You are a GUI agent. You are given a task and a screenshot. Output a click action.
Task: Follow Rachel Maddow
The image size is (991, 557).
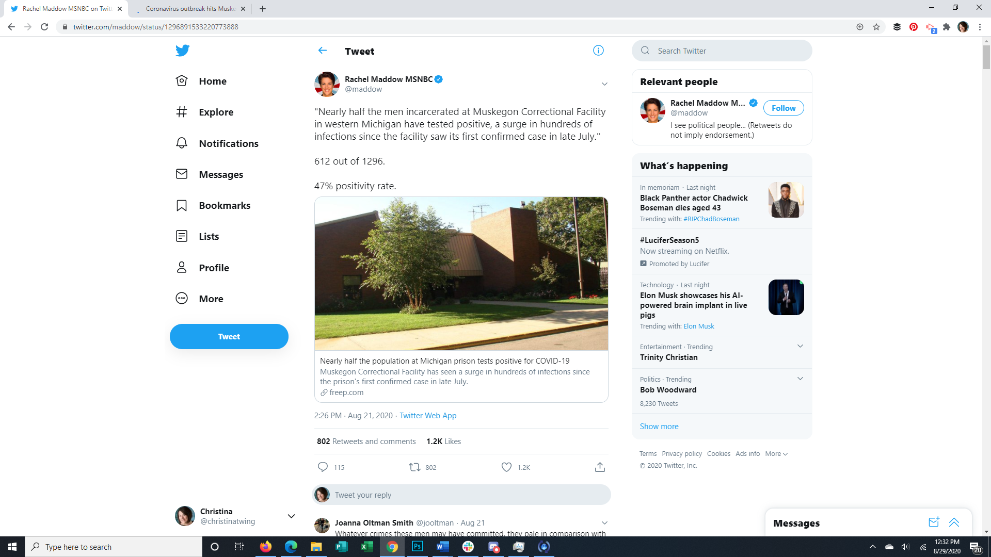point(783,108)
